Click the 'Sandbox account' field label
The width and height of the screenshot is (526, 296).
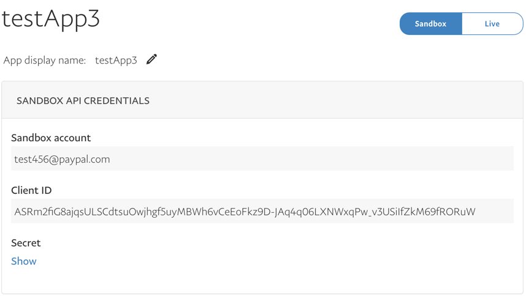51,138
